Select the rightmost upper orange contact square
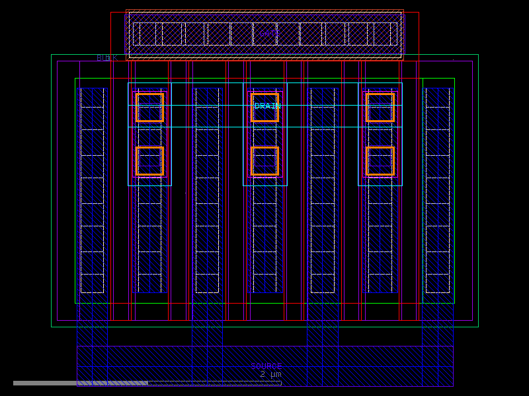529x396 pixels. 382,109
